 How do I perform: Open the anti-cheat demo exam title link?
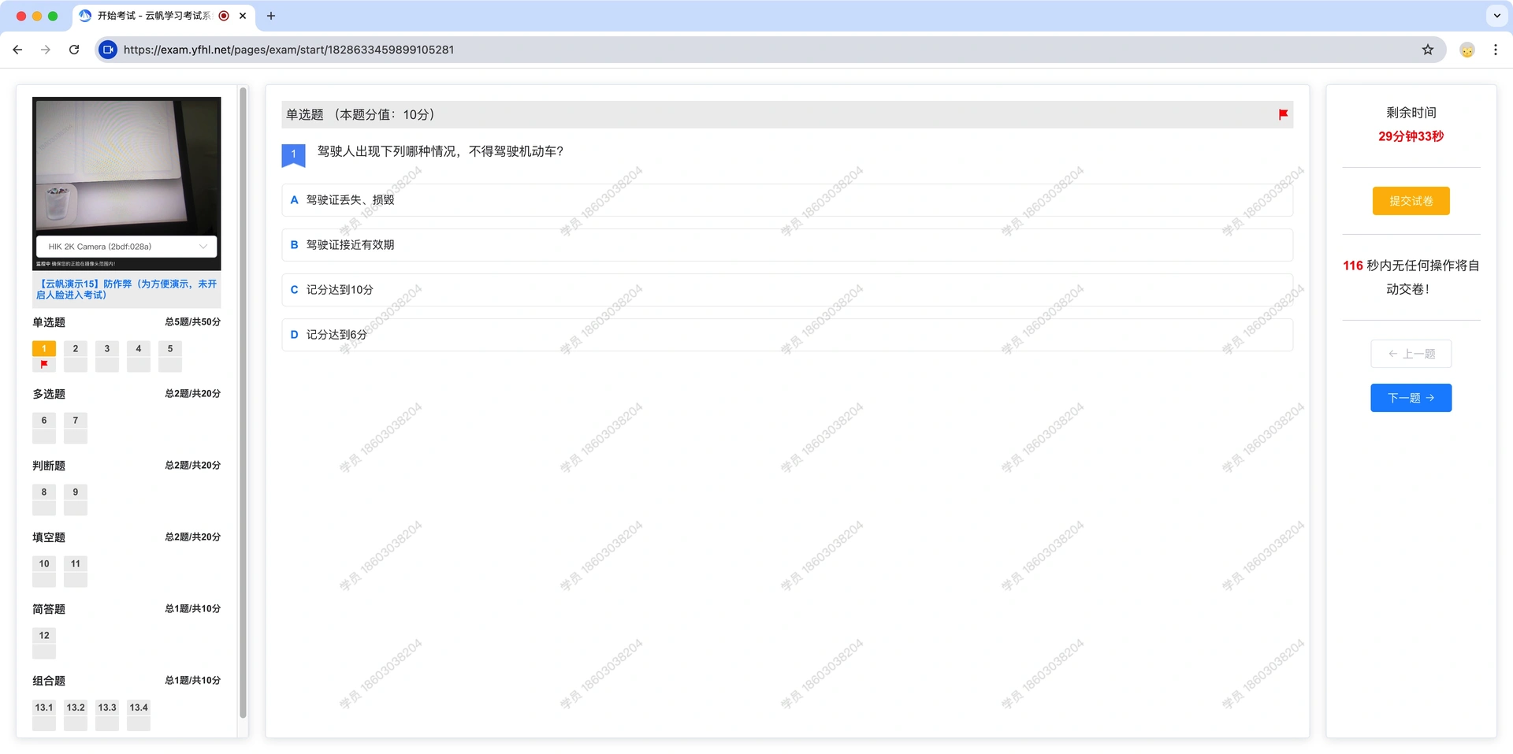click(127, 289)
